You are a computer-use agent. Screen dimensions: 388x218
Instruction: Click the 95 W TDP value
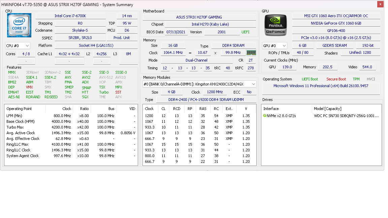[127, 23]
